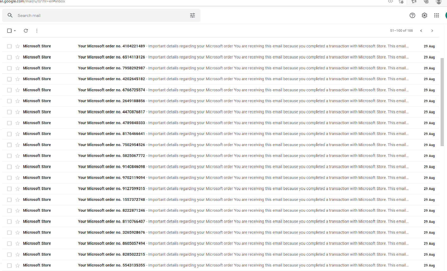This screenshot has height=271, width=447.
Task: Click the 29 Aug date of order 9127599315
Action: (x=429, y=189)
